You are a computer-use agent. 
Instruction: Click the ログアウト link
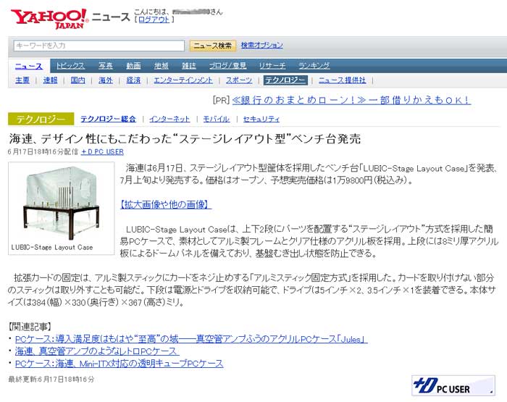(x=154, y=20)
